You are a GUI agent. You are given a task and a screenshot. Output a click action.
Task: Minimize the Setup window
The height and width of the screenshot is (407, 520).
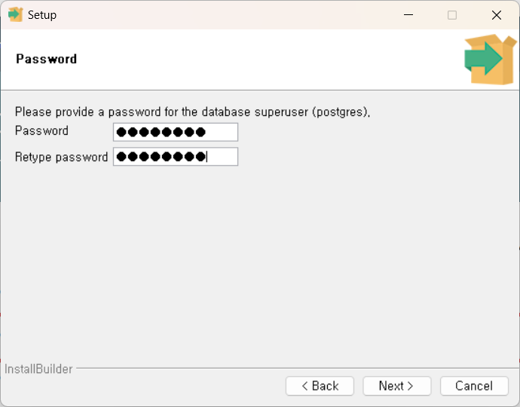(x=408, y=15)
